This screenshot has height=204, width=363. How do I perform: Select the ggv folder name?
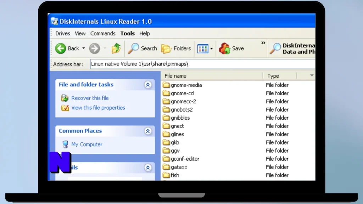tap(175, 151)
